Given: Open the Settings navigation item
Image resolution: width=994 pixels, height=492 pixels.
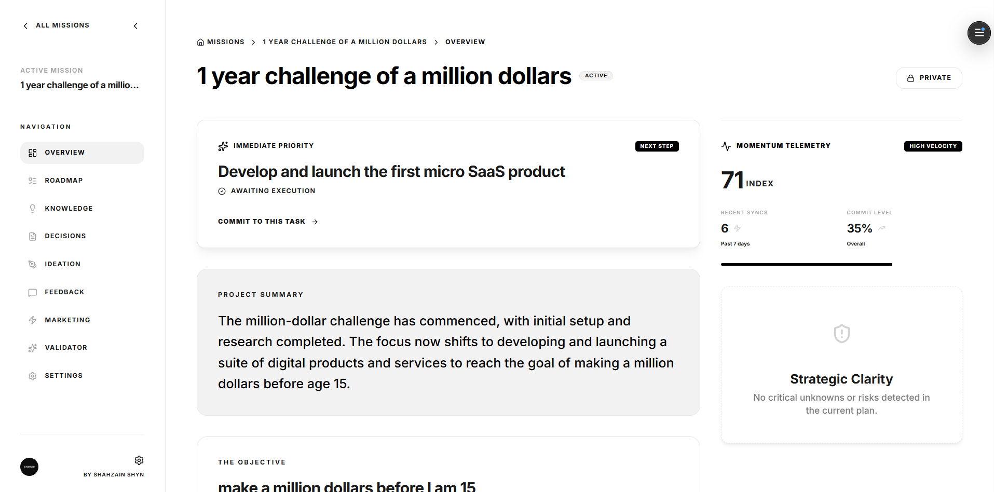Looking at the screenshot, I should 63,376.
